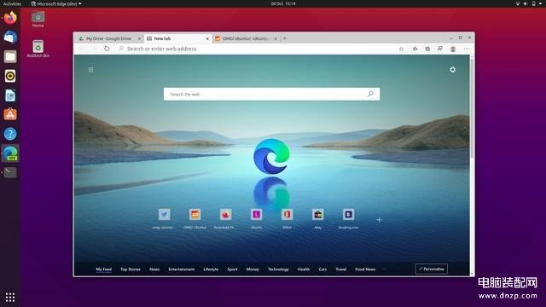Open LibreOffice Writer from the dock
The image size is (546, 307).
10,96
